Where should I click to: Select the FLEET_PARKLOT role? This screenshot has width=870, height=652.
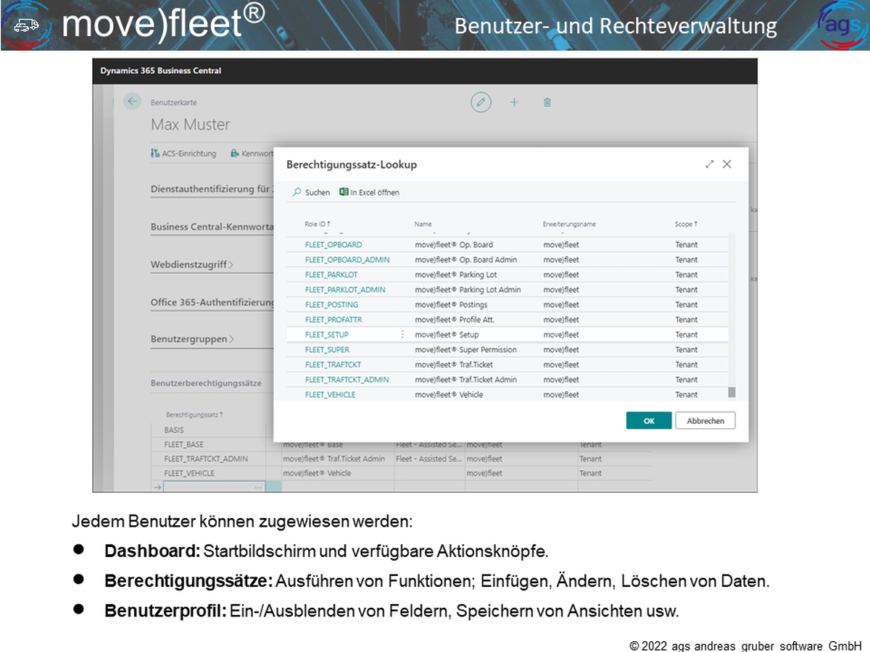click(x=331, y=275)
